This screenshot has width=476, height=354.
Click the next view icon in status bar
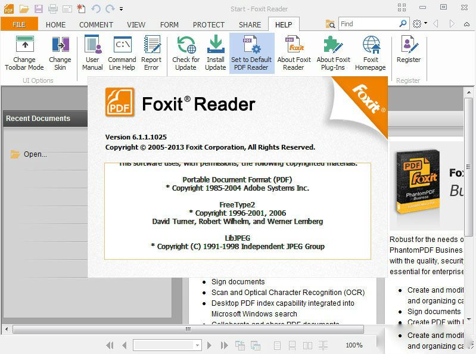click(256, 345)
